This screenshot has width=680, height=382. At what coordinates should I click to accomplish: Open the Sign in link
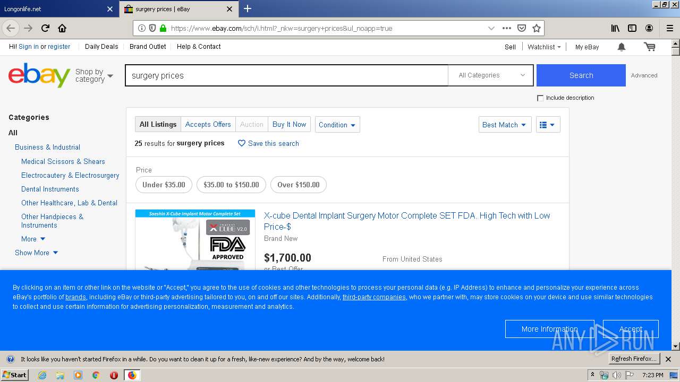(x=29, y=47)
